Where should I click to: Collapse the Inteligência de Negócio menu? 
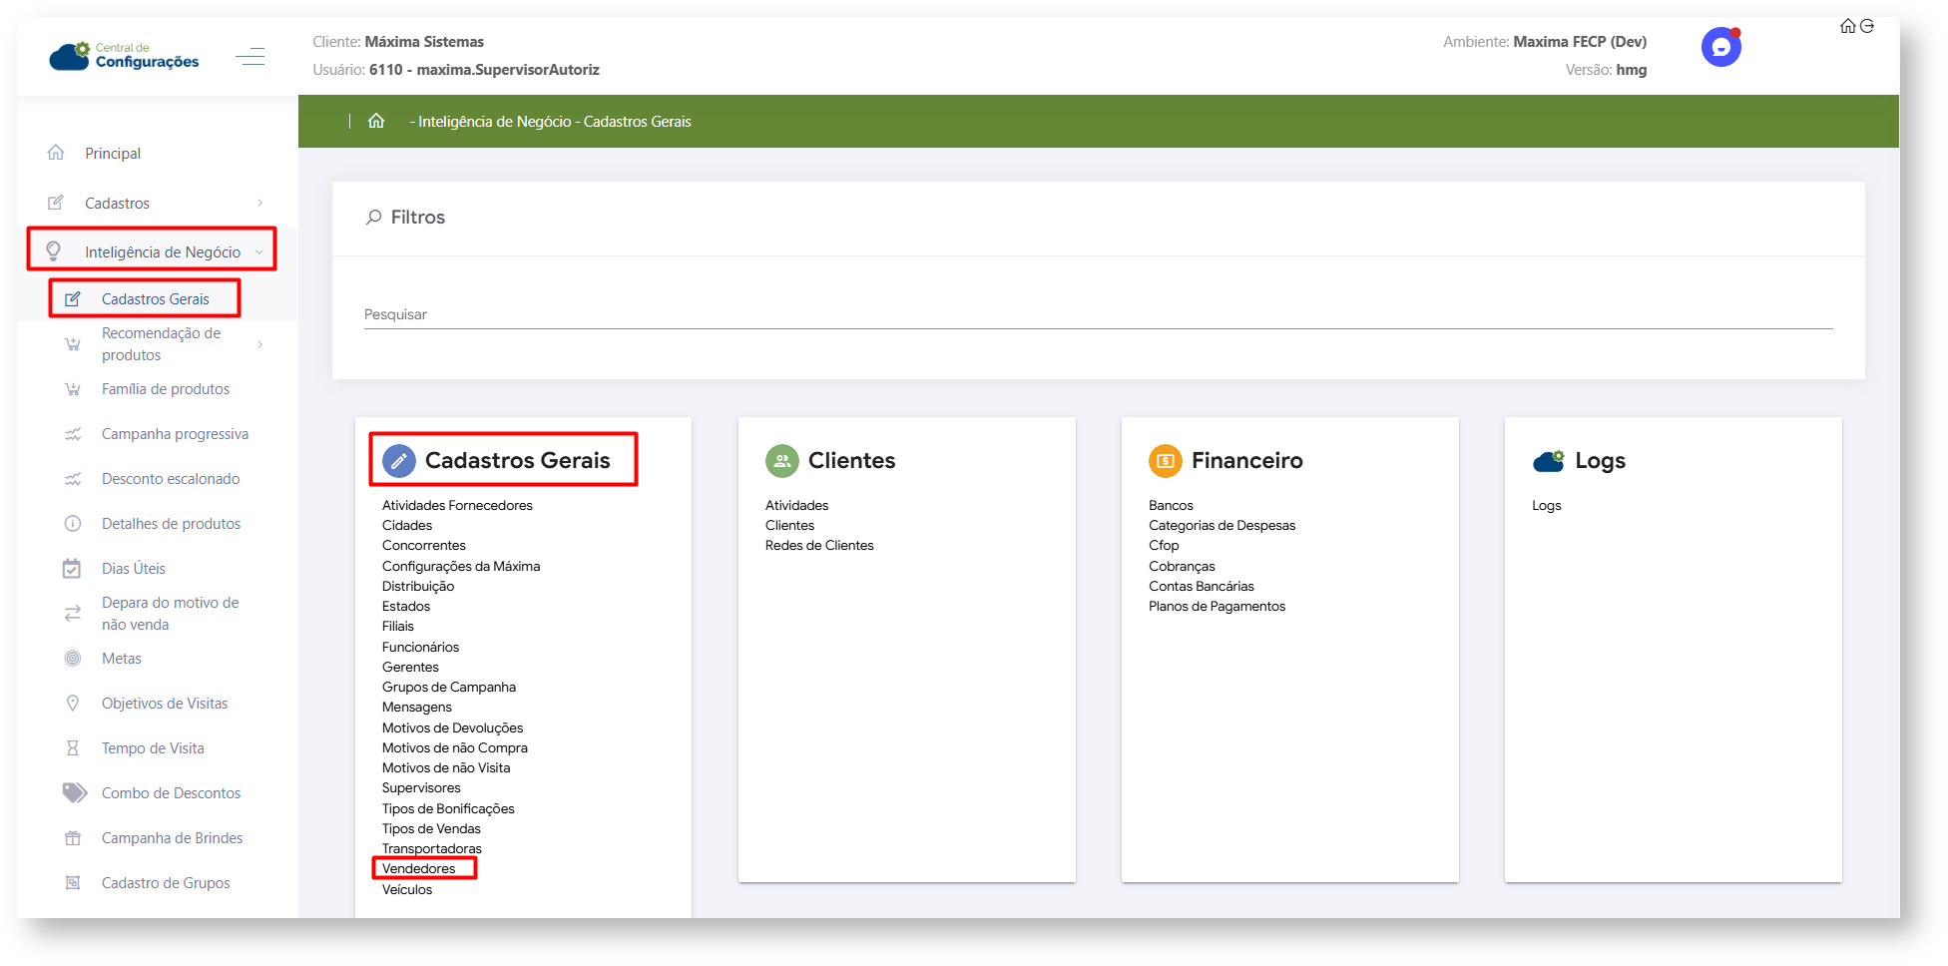click(259, 252)
